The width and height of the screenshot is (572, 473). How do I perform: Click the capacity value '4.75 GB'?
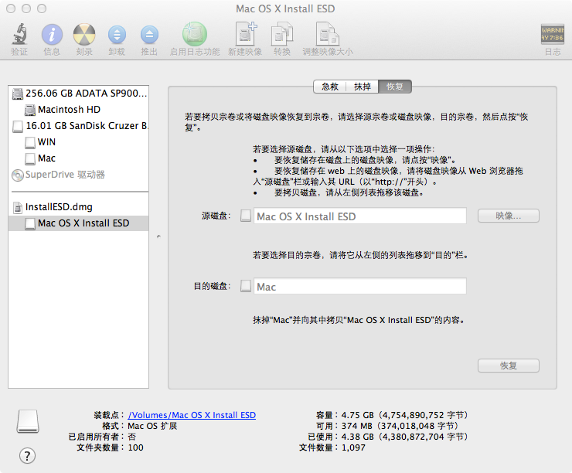point(357,415)
